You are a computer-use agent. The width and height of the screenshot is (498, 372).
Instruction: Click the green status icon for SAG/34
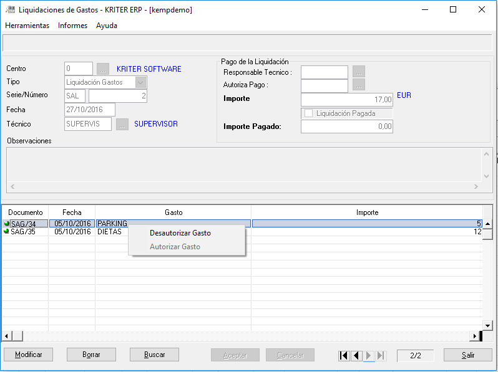point(7,224)
